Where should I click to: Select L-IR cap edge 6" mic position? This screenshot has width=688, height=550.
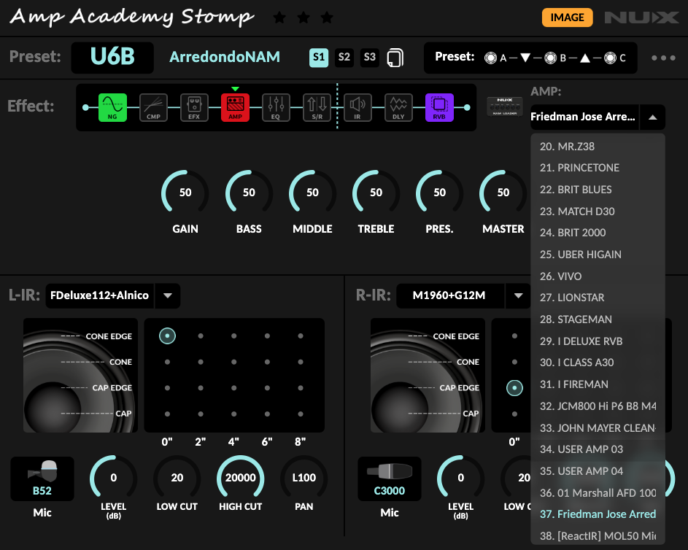pyautogui.click(x=267, y=388)
